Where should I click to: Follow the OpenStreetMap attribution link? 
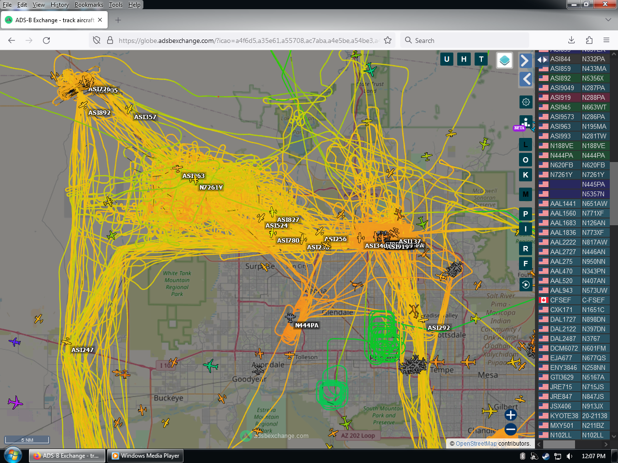[476, 444]
